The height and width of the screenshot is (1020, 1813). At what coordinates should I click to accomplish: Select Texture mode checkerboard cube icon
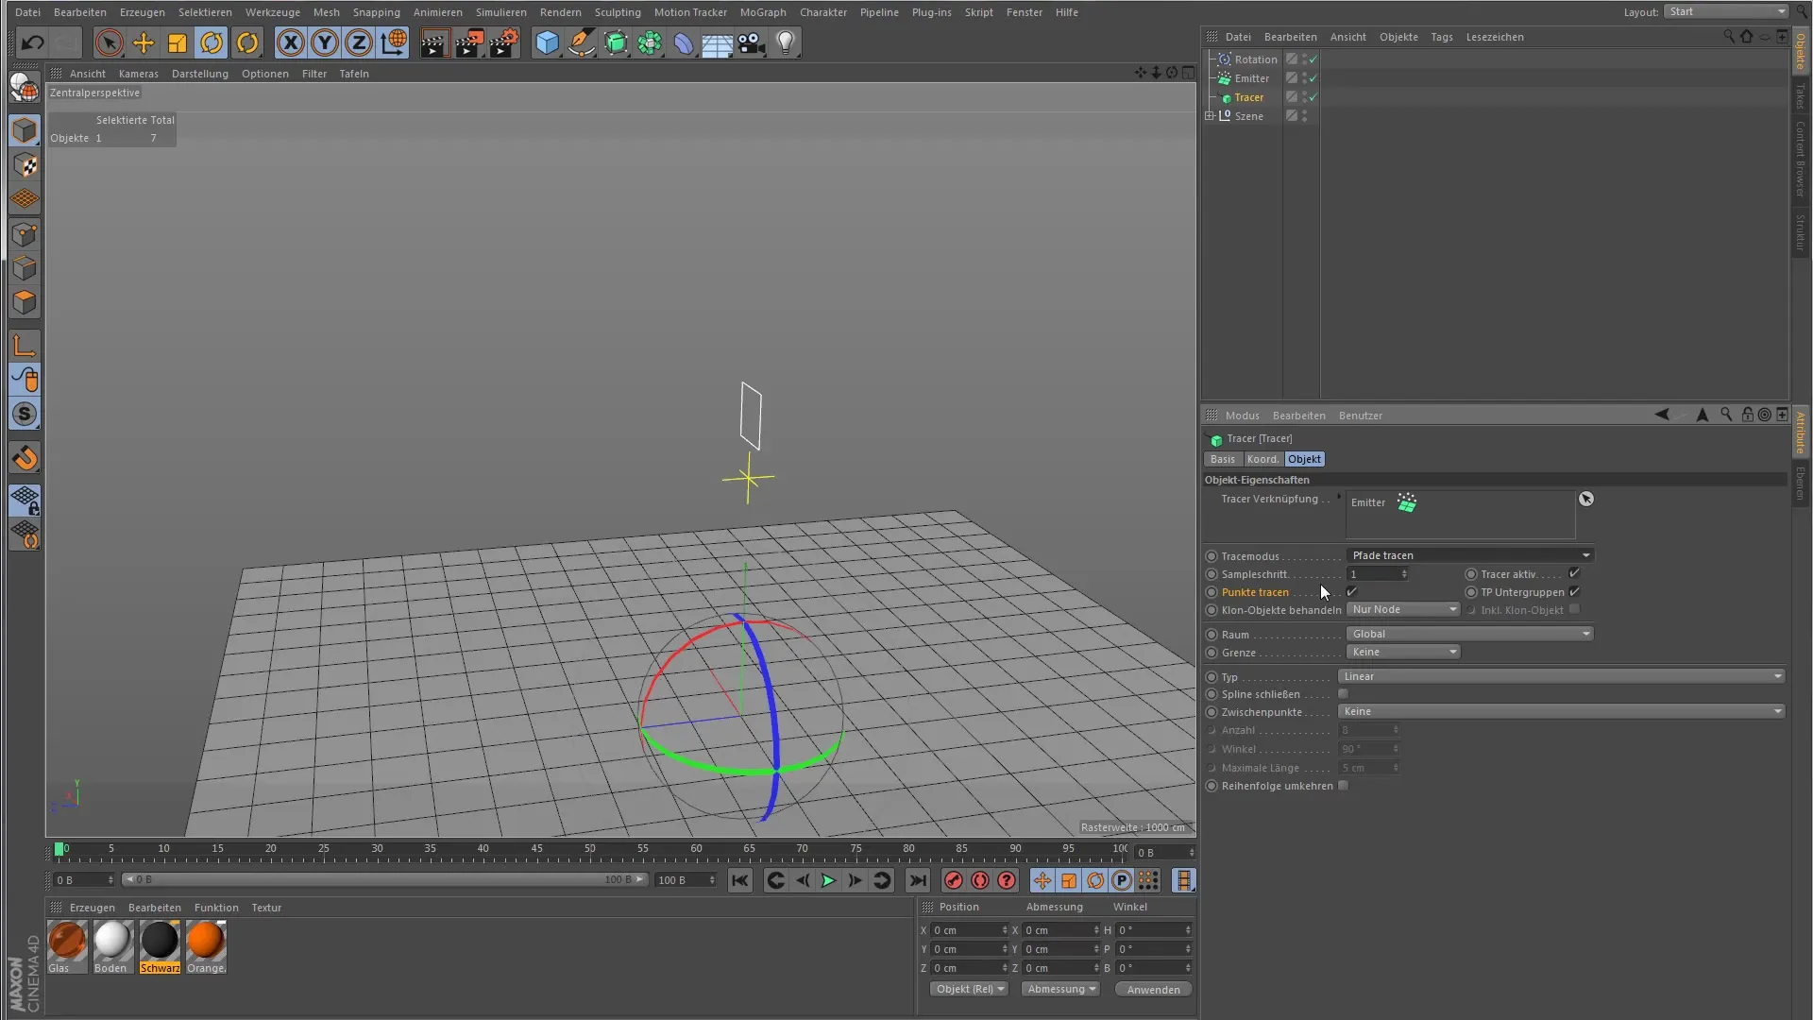25,165
